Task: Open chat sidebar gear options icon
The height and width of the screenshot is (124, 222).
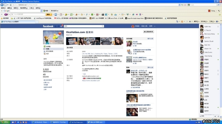Action: [215, 116]
